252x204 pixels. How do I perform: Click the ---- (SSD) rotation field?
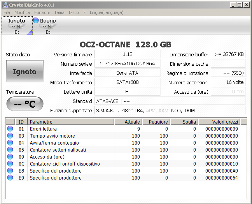coord(228,73)
